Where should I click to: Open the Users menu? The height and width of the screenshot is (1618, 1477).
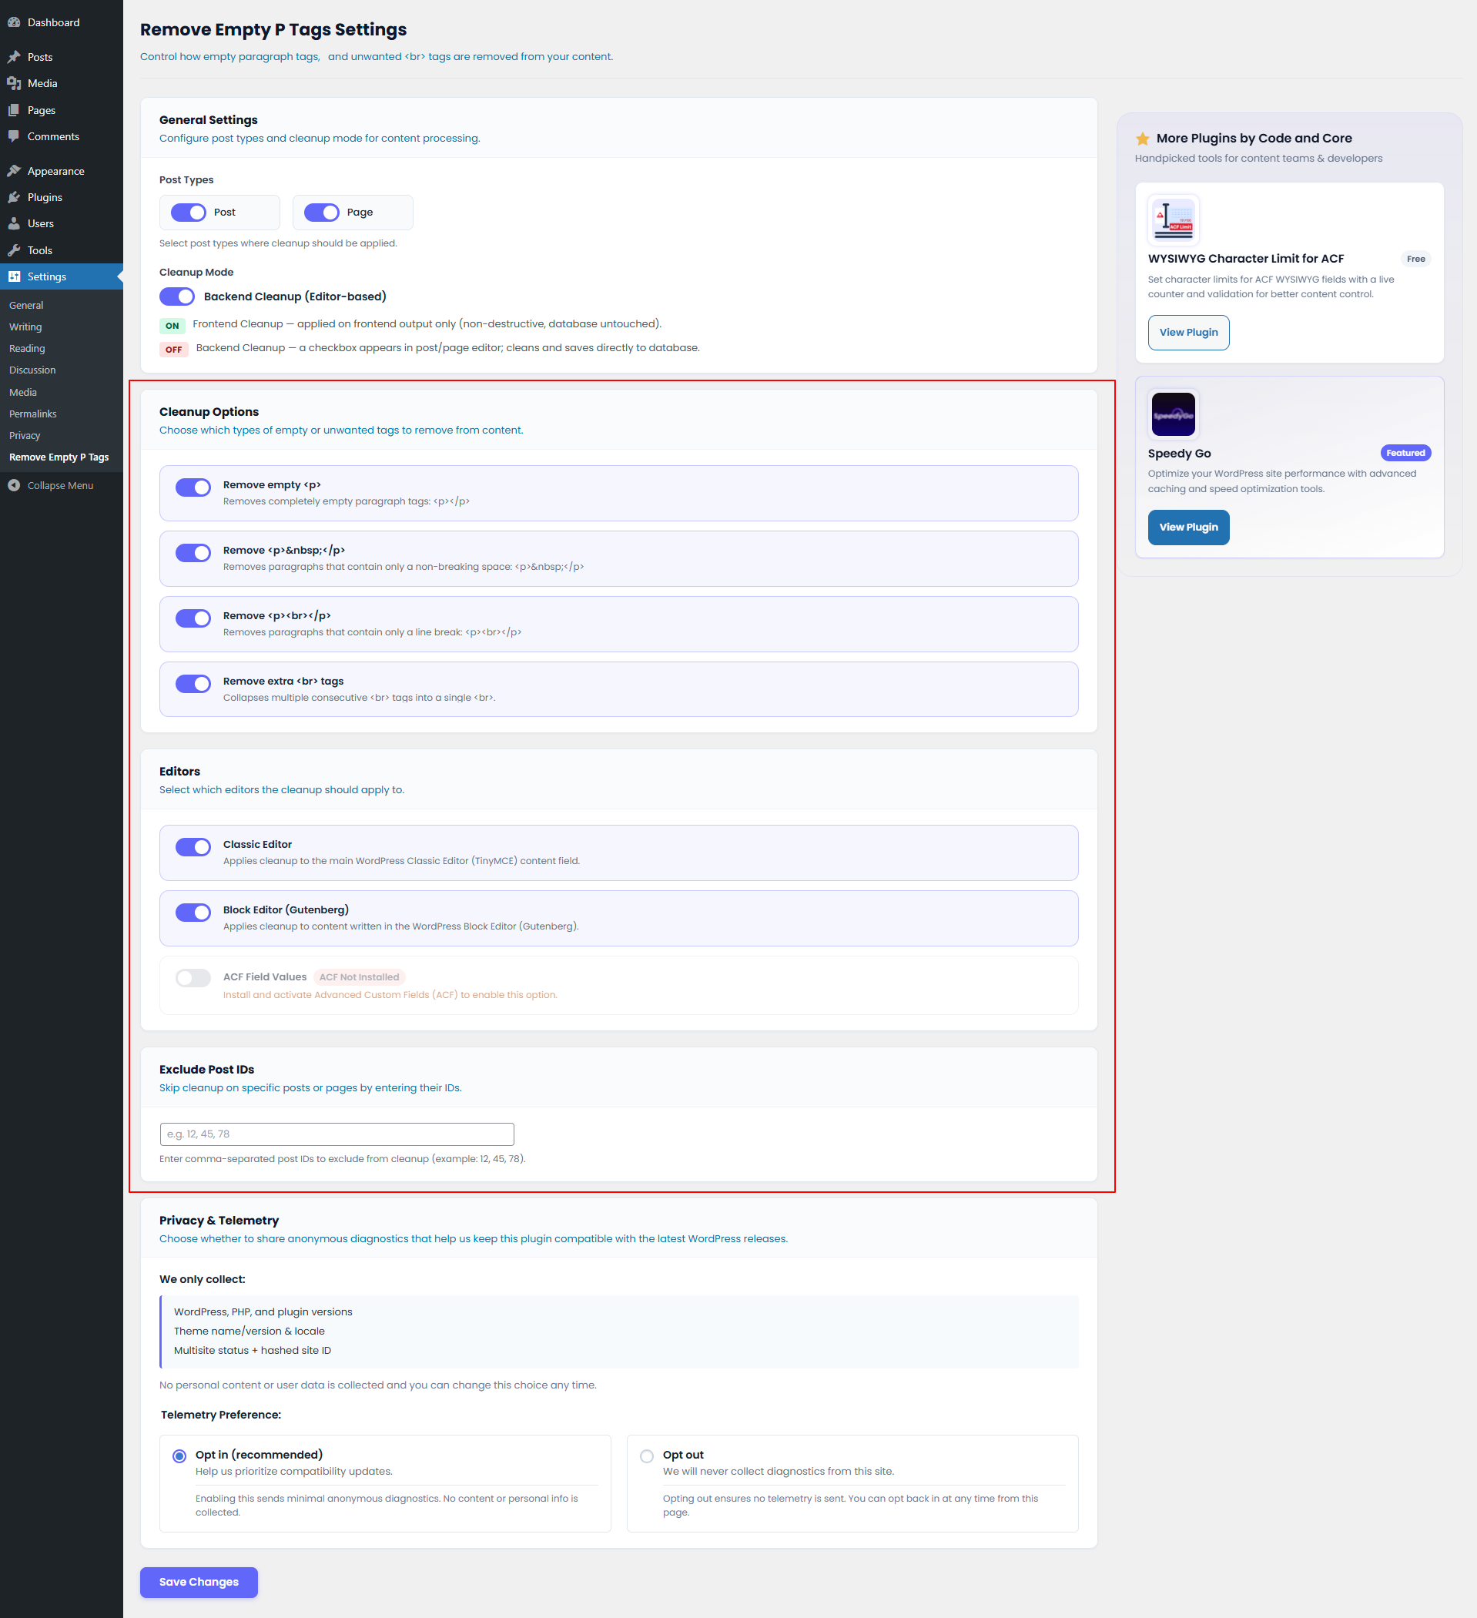tap(62, 224)
